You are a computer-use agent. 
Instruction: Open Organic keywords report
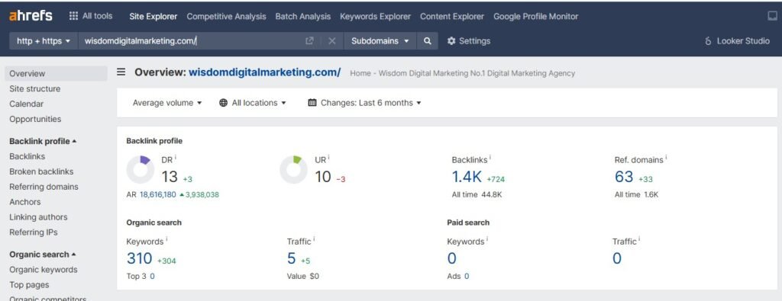point(44,270)
